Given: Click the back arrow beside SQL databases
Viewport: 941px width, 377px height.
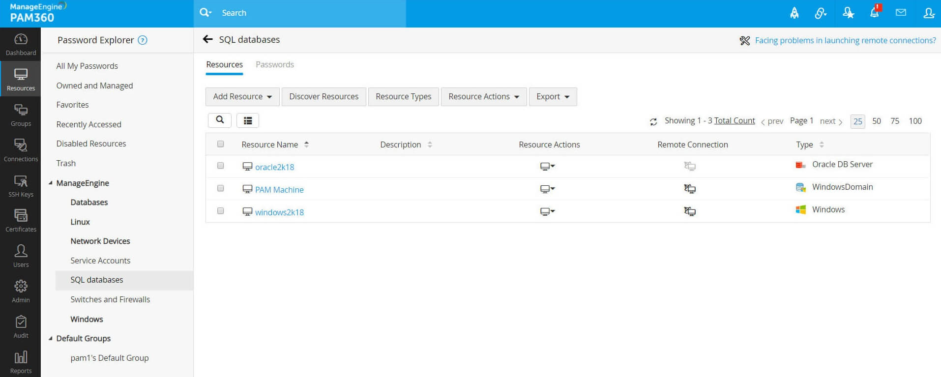Looking at the screenshot, I should (x=208, y=39).
